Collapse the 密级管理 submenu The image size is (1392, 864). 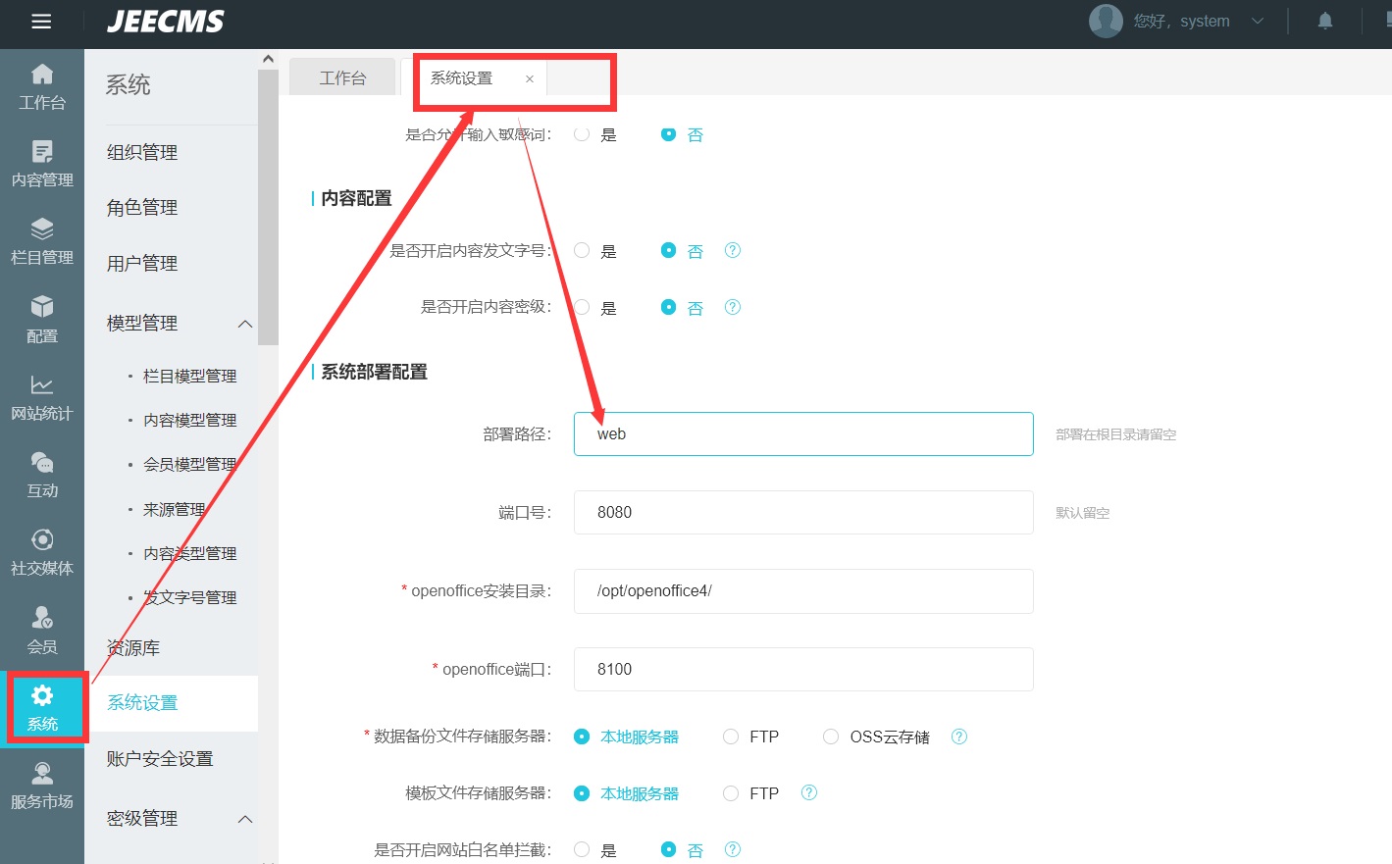point(245,819)
